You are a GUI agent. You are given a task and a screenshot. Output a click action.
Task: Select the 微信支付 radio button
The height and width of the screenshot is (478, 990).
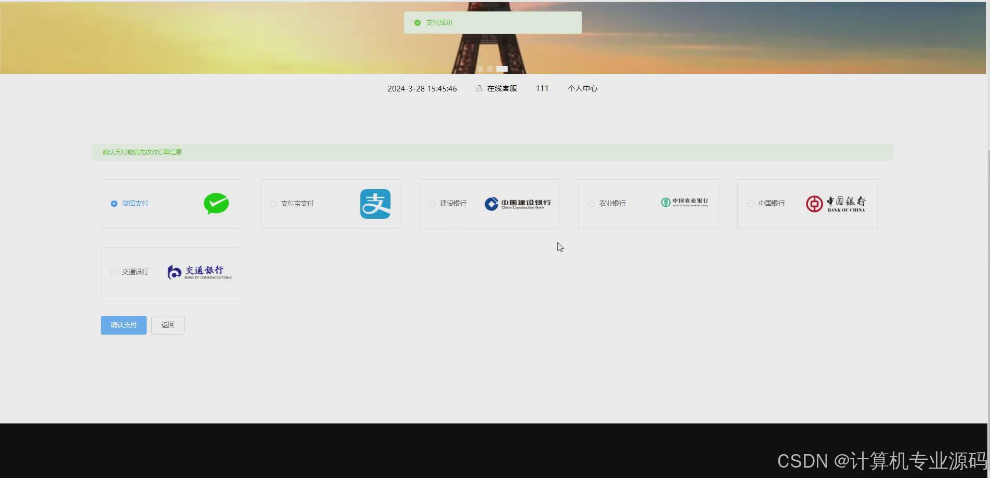114,204
